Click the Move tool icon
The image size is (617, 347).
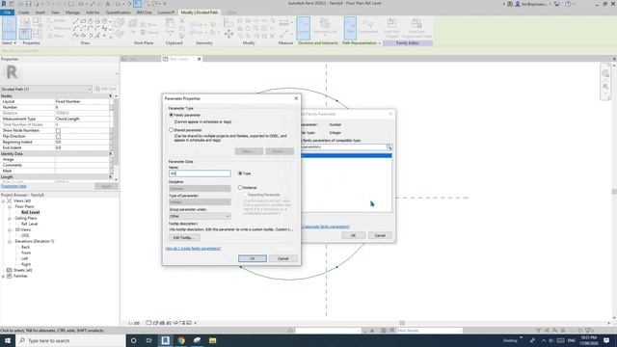(228, 35)
